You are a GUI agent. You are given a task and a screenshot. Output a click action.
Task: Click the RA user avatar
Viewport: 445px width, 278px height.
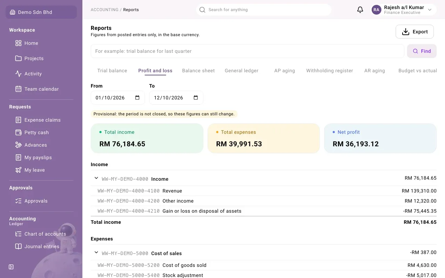click(377, 10)
